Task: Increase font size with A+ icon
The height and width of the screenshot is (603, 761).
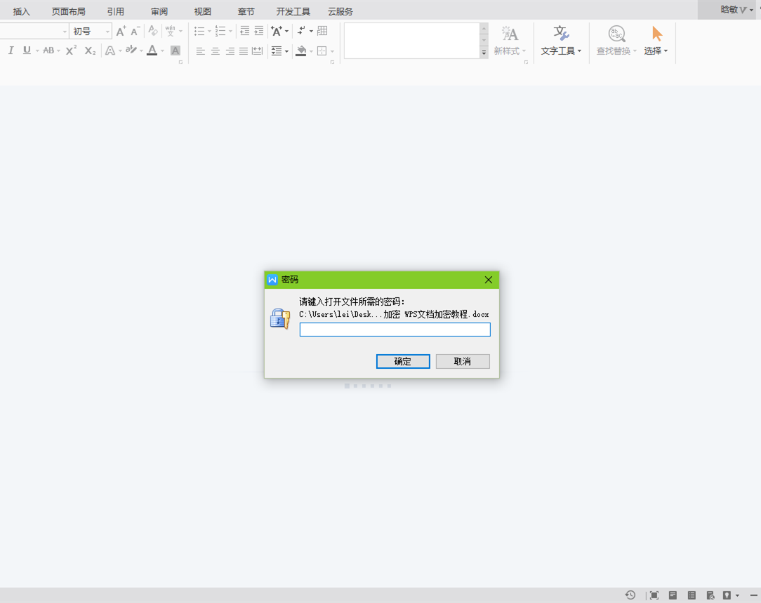Action: coord(121,31)
